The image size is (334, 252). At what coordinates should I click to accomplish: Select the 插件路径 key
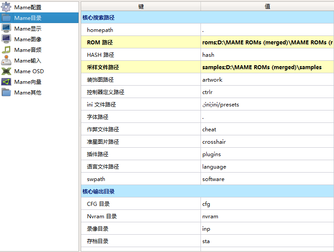(141, 154)
